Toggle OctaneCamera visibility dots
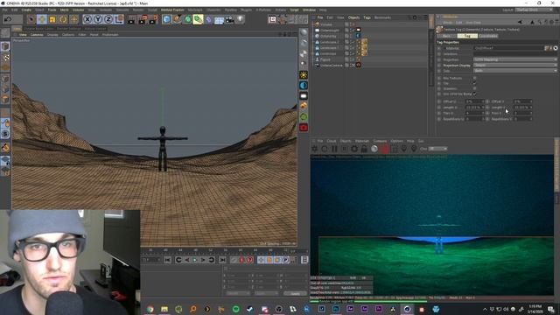 point(353,66)
